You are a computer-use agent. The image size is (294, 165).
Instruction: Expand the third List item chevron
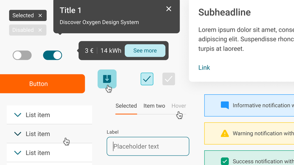18,153
